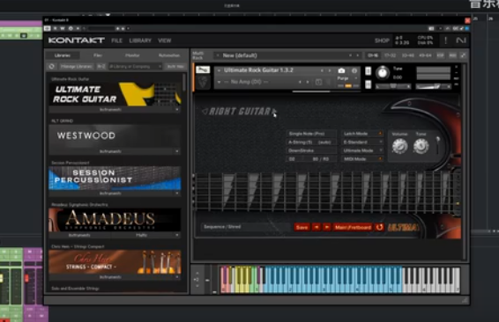Click the exclamation warning icon
The image size is (499, 322).
[x=445, y=40]
